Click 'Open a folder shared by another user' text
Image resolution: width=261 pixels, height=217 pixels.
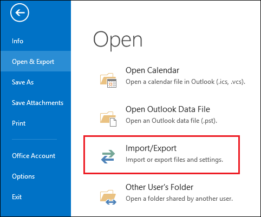click(179, 199)
